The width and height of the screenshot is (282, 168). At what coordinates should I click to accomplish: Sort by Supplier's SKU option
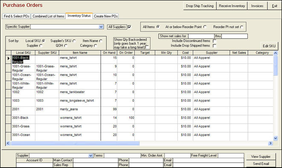coord(74,41)
